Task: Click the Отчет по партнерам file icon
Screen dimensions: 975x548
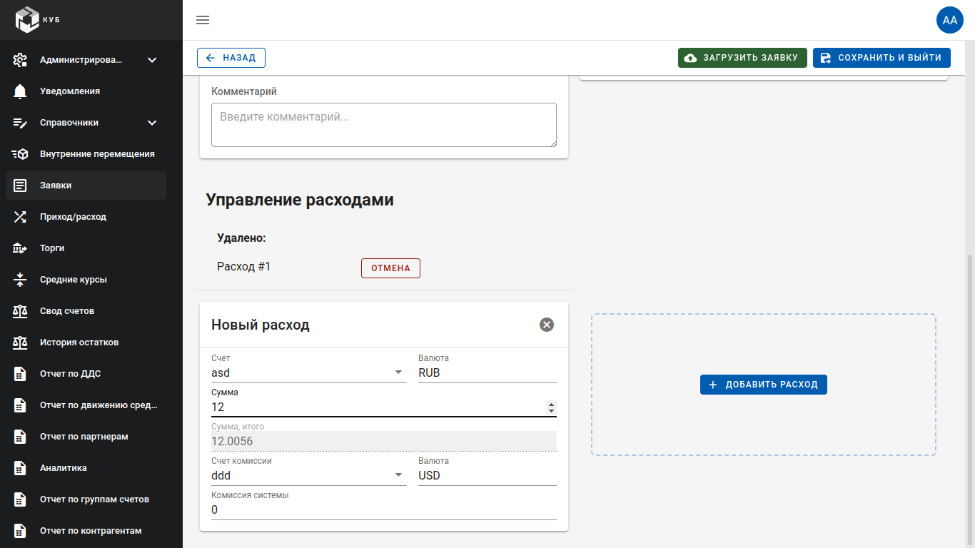Action: click(20, 437)
